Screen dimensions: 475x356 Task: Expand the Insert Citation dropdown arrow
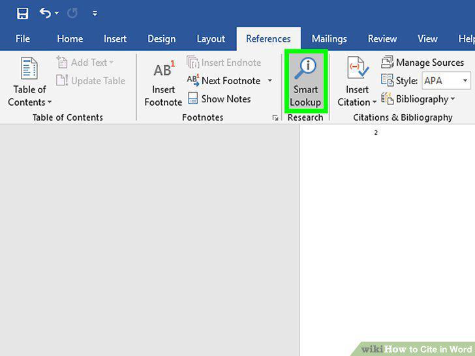click(375, 102)
